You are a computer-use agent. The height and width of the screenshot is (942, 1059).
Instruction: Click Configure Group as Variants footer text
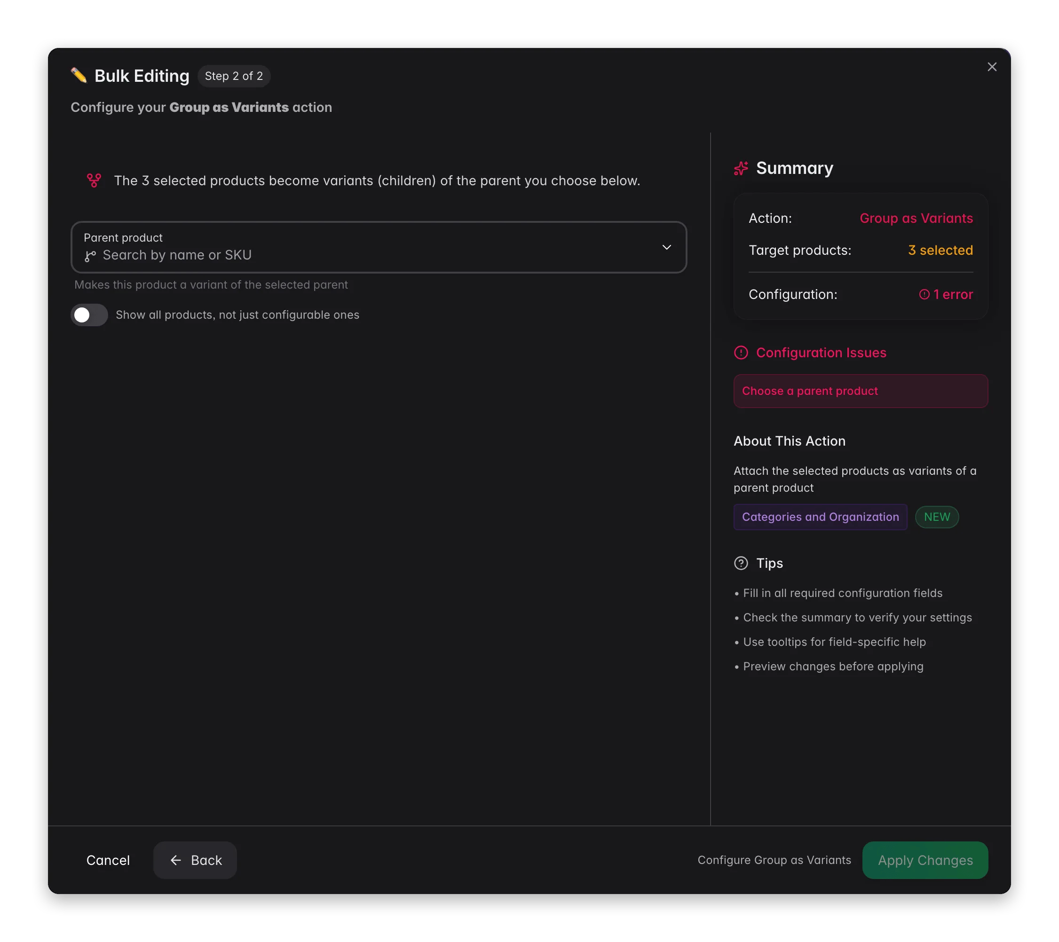tap(774, 860)
